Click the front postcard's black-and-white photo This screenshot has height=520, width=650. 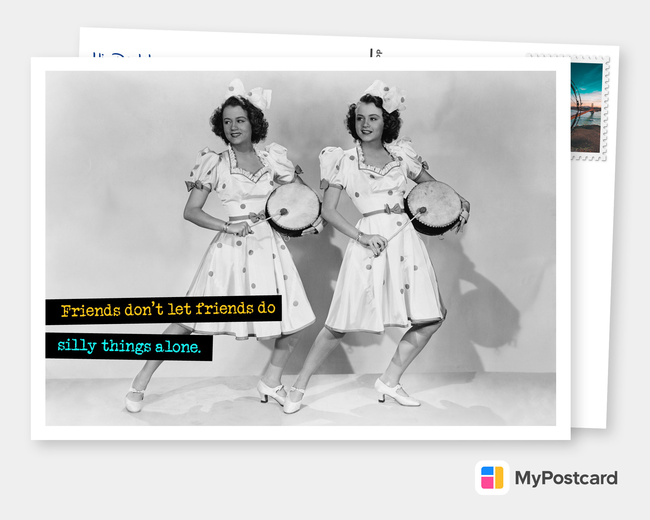click(300, 248)
